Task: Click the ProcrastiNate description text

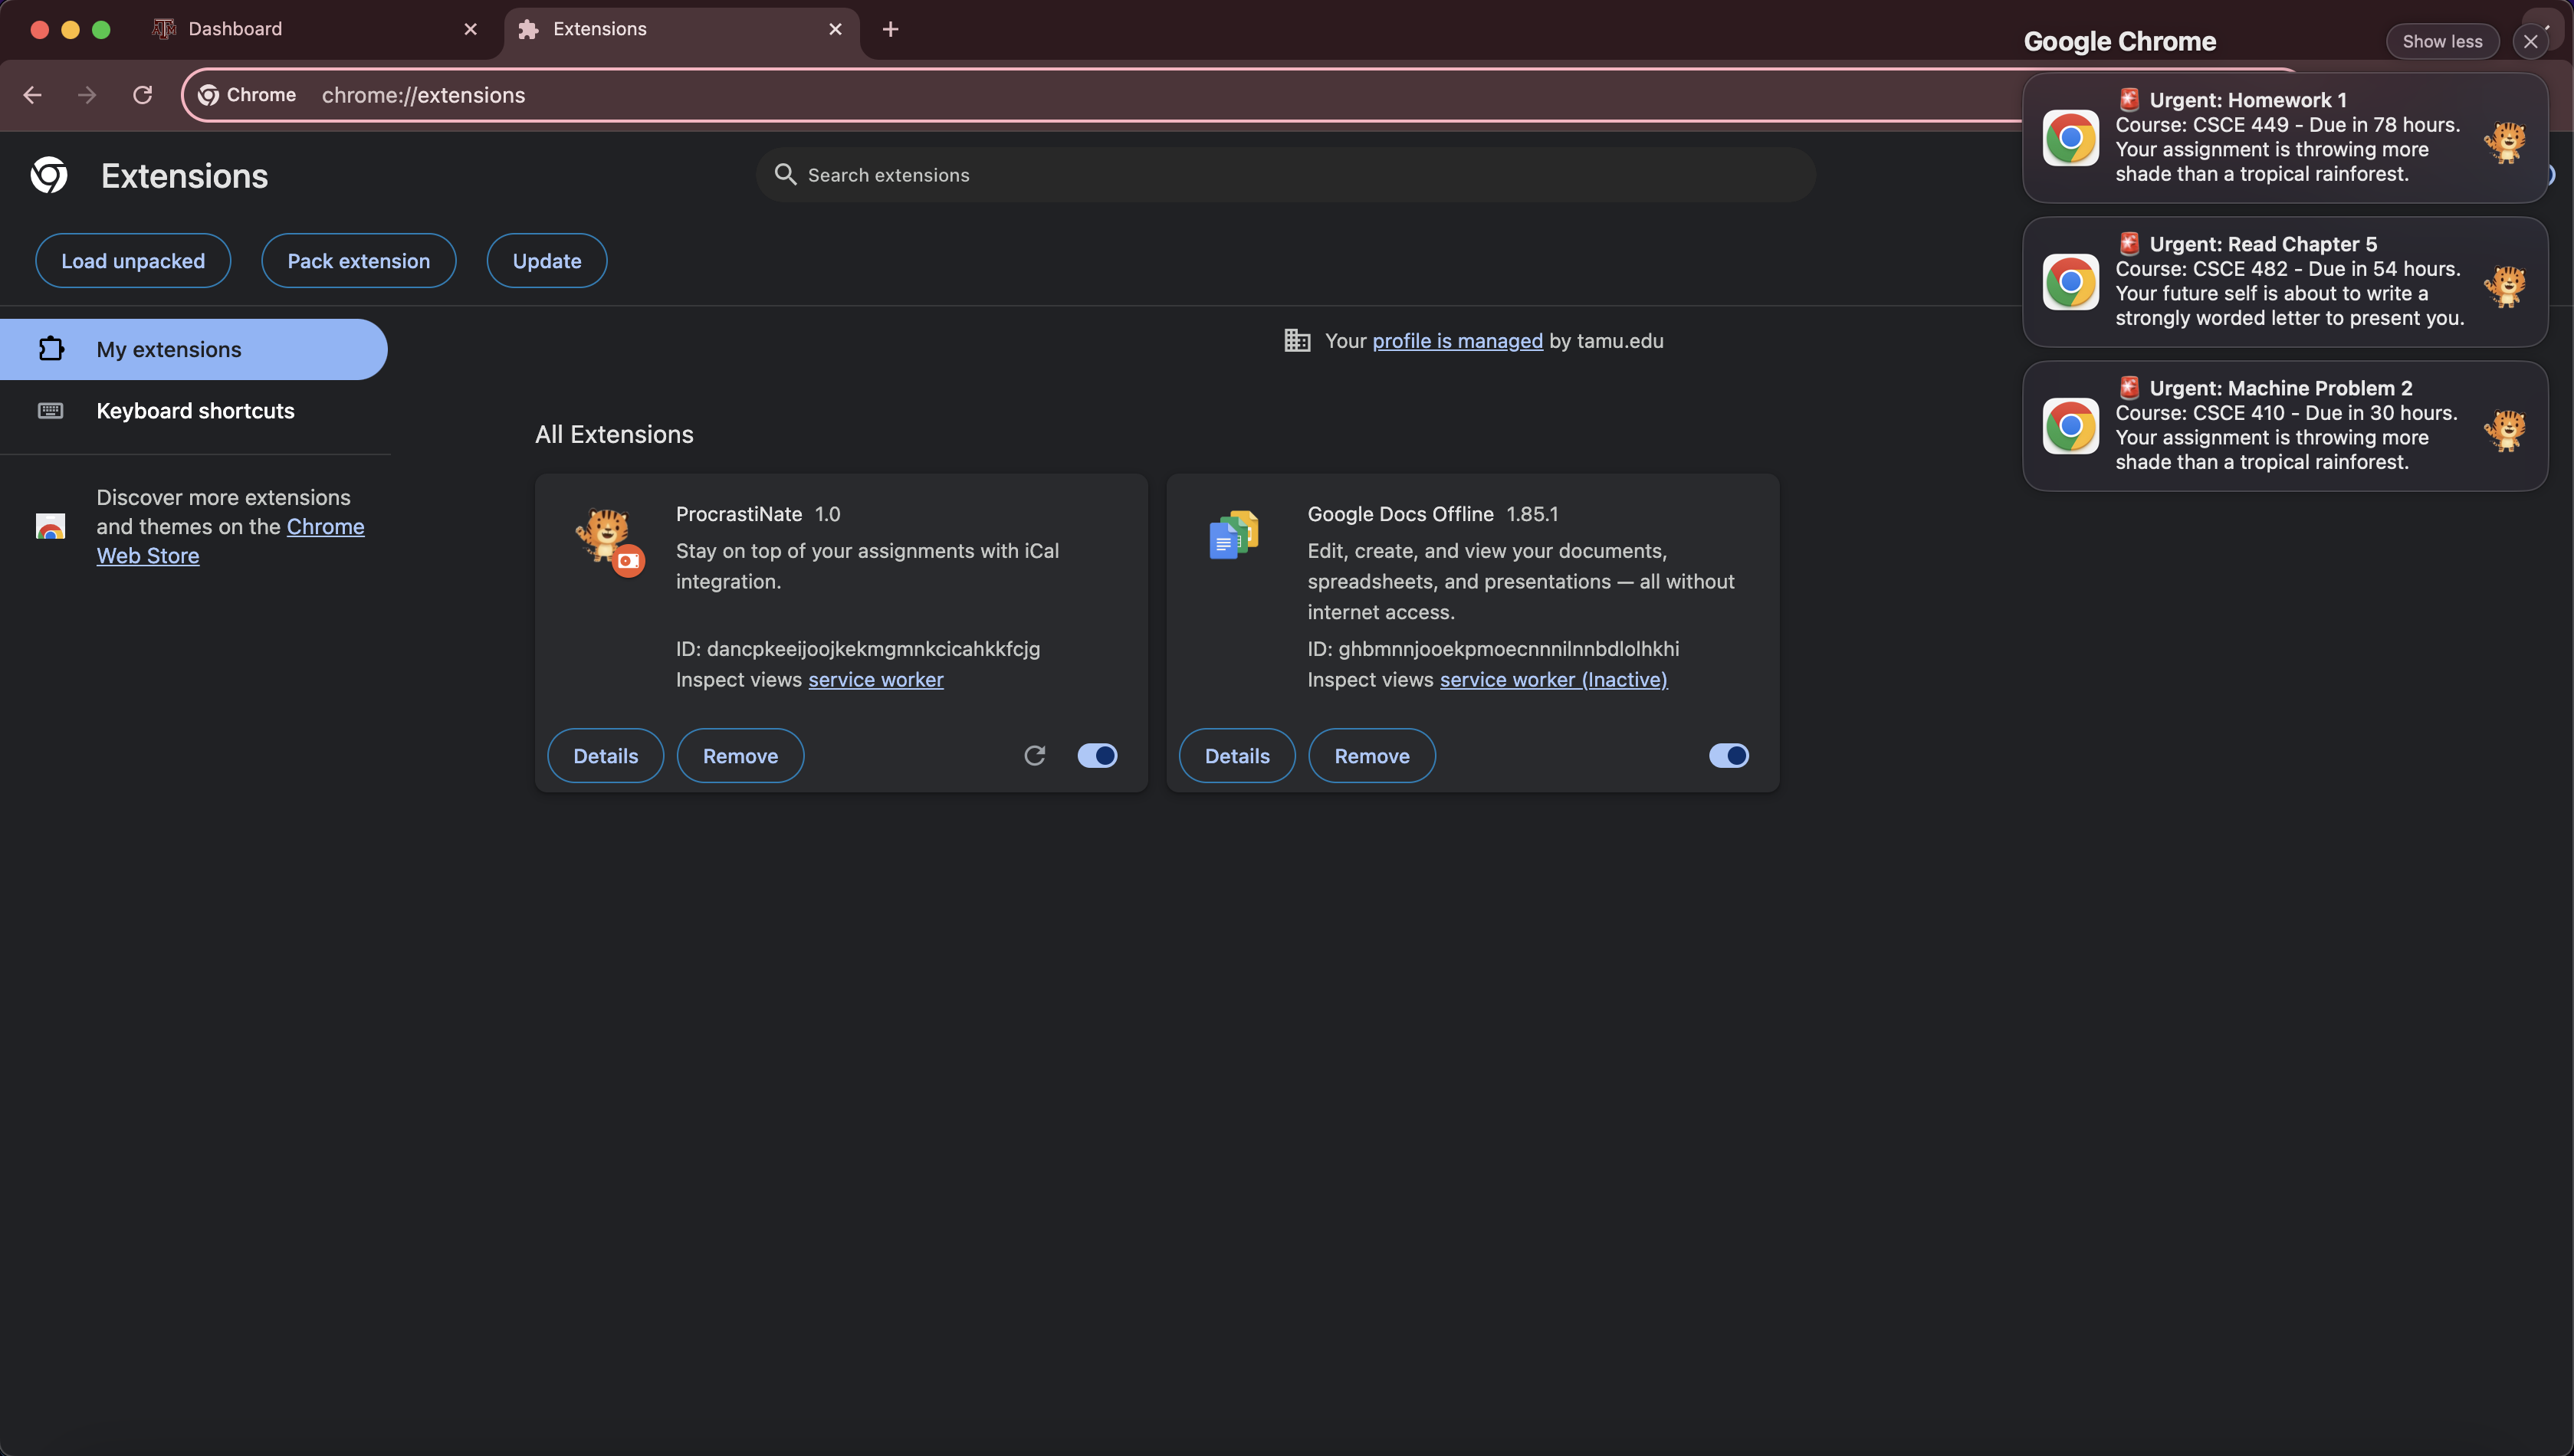Action: 867,566
